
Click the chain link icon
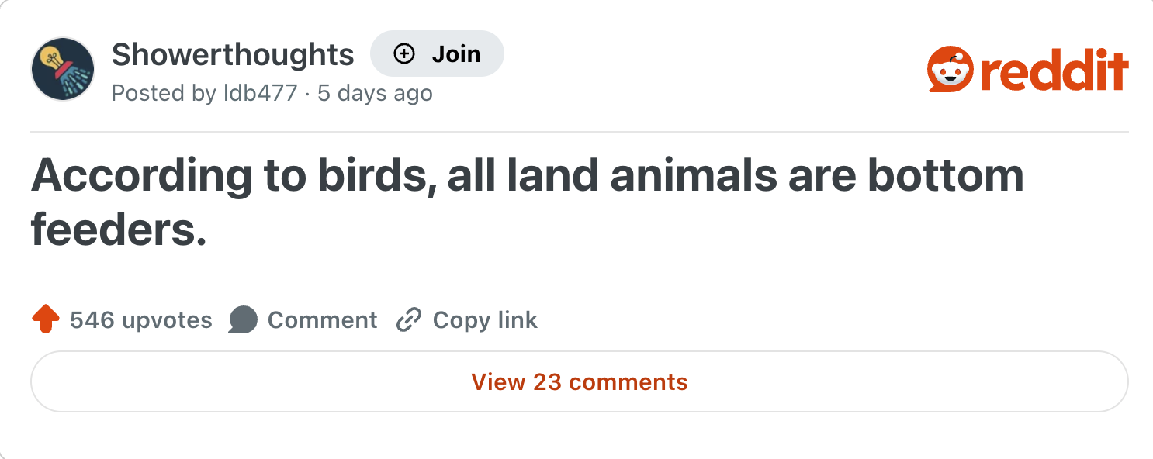coord(408,319)
